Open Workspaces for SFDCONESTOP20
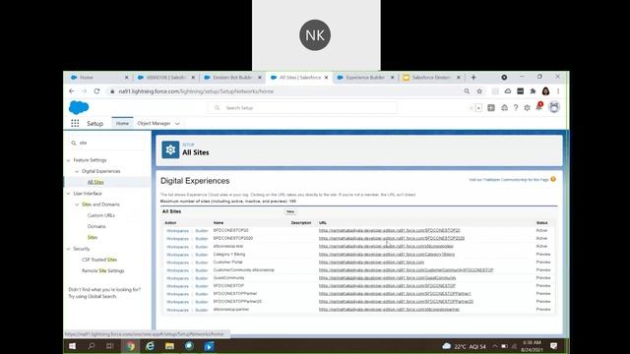This screenshot has width=630, height=354. click(x=177, y=231)
